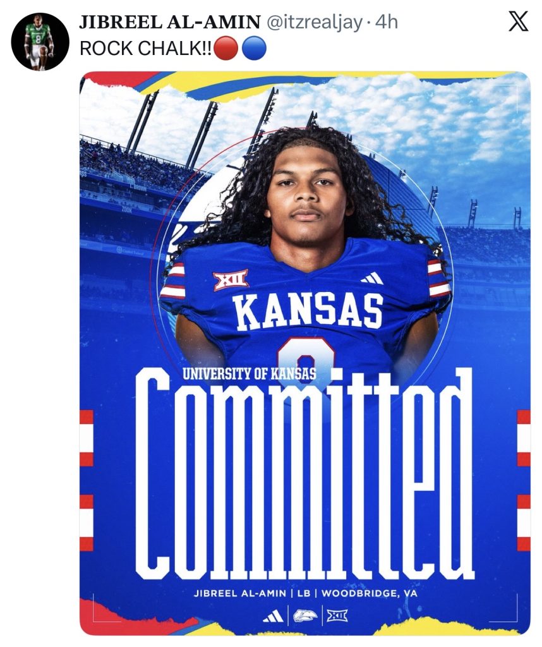542x647 pixels.
Task: Click the blue circle emoji
Action: [253, 49]
